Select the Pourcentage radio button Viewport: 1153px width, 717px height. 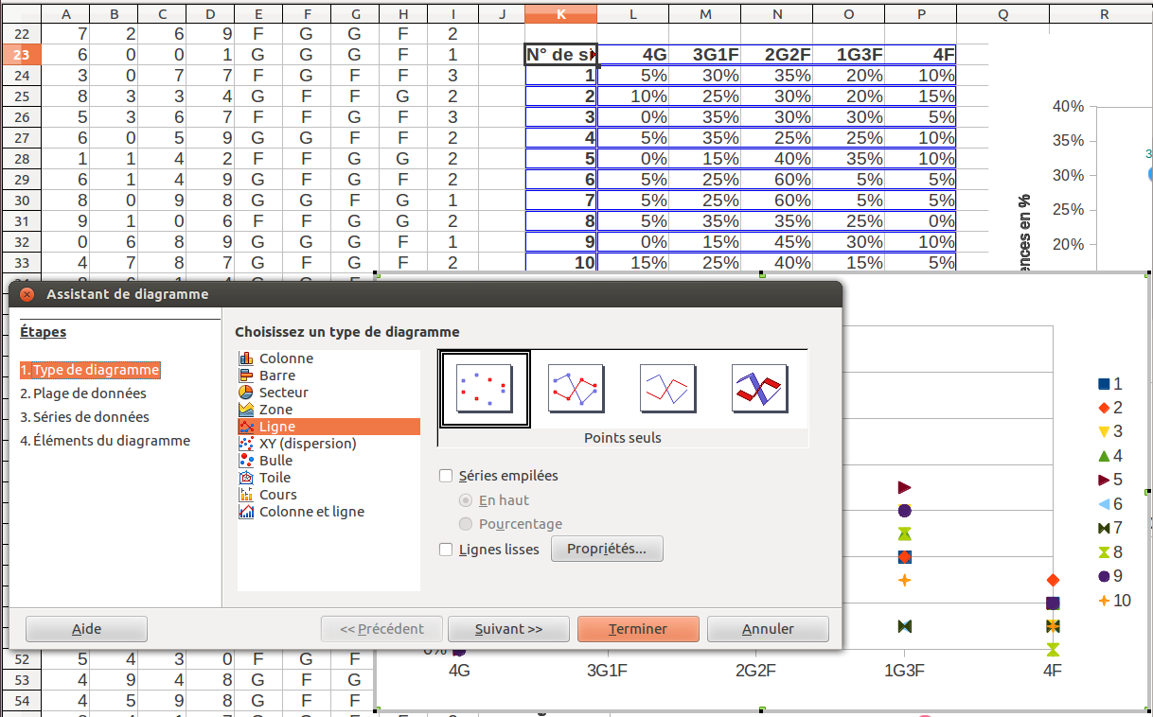465,524
